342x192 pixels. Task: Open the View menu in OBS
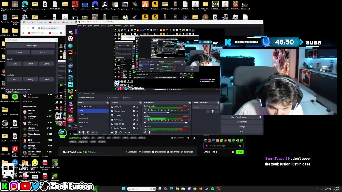(x=90, y=26)
